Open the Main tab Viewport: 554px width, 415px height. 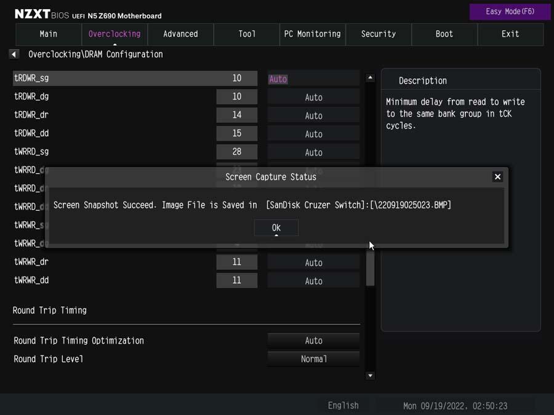click(x=49, y=34)
